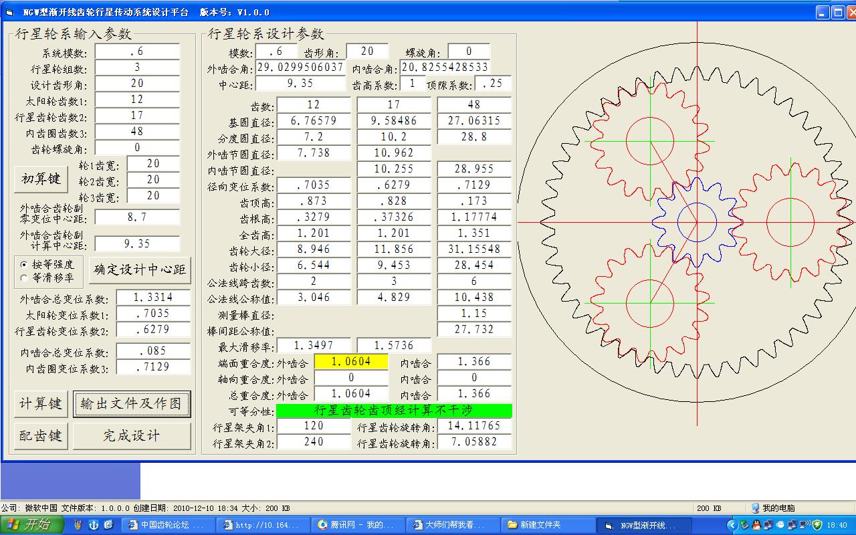Click the 轮3齿宽 input field

click(x=153, y=196)
